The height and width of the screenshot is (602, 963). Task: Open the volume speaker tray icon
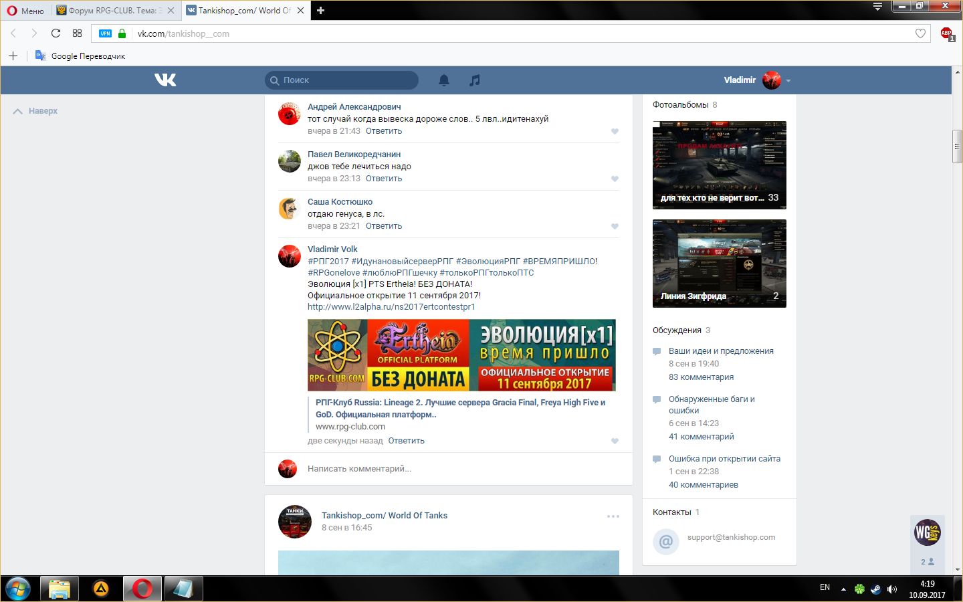click(x=891, y=589)
